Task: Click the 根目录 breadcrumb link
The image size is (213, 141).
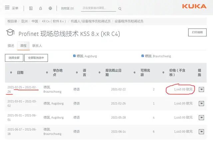Action: pos(12,21)
